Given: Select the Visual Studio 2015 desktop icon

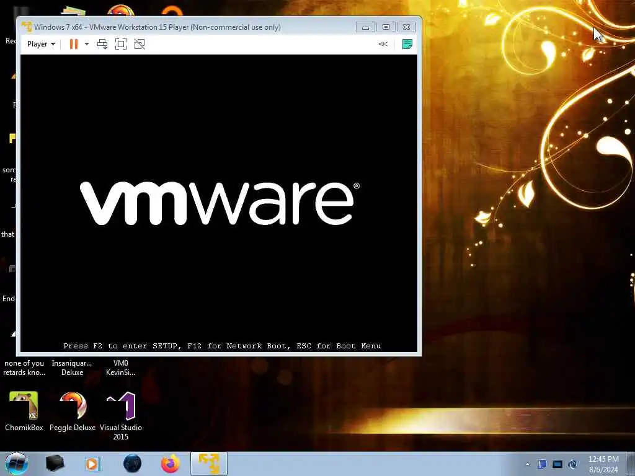Looking at the screenshot, I should coord(121,416).
